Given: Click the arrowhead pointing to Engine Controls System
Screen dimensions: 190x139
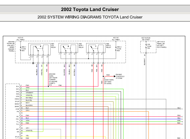Looking at the screenshot, I should [x=115, y=76].
